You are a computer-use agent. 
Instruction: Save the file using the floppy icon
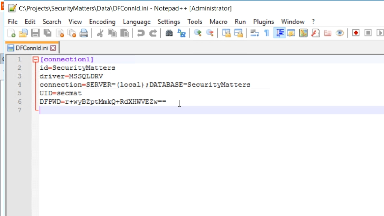click(x=35, y=33)
